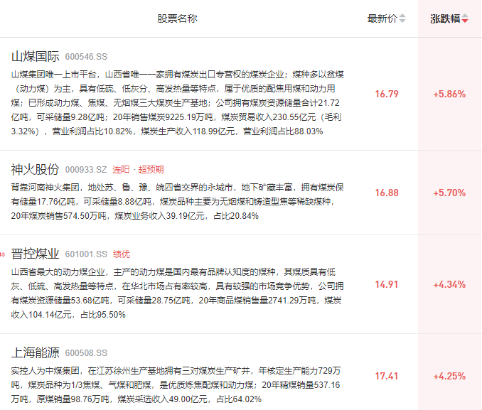Open the 晋控煤业 stock page

[x=35, y=254]
